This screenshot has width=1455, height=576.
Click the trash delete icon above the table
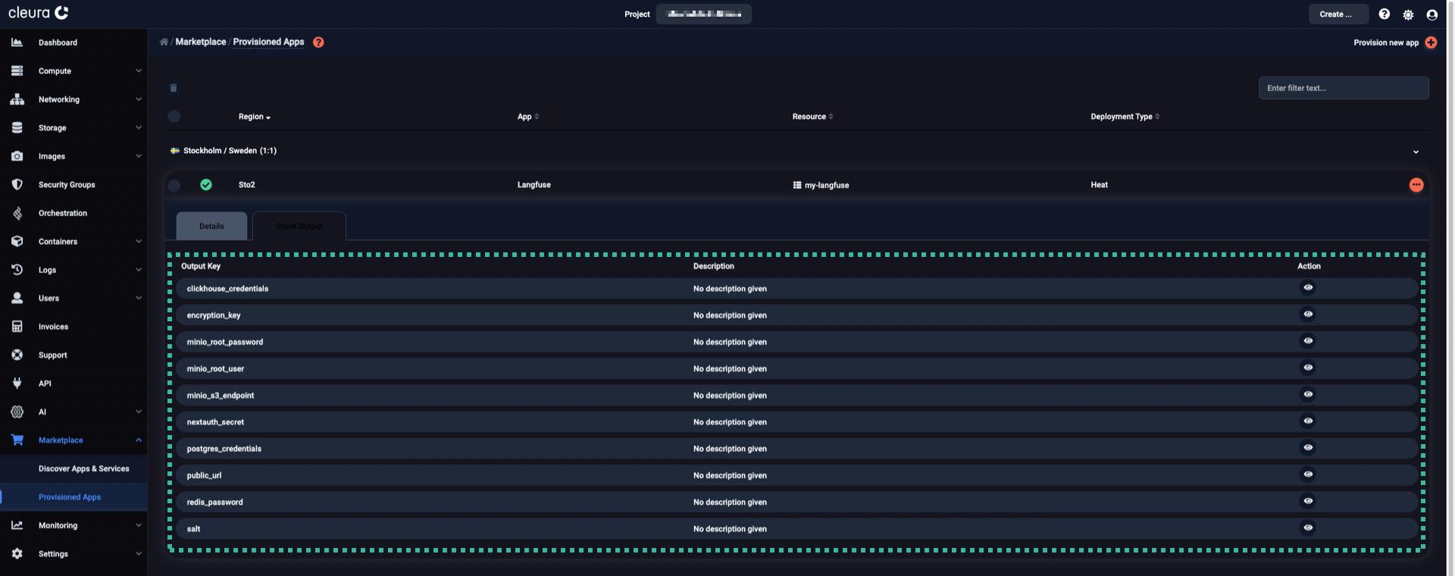tap(174, 88)
